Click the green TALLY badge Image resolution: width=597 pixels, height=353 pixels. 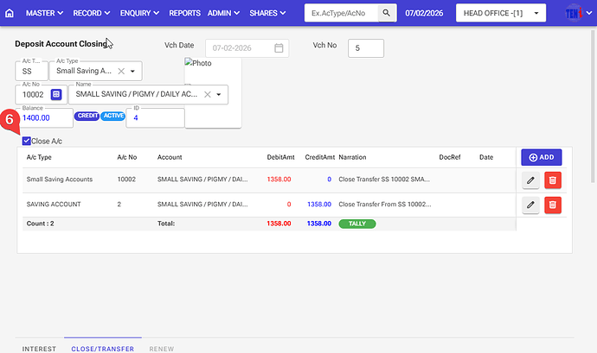(356, 223)
